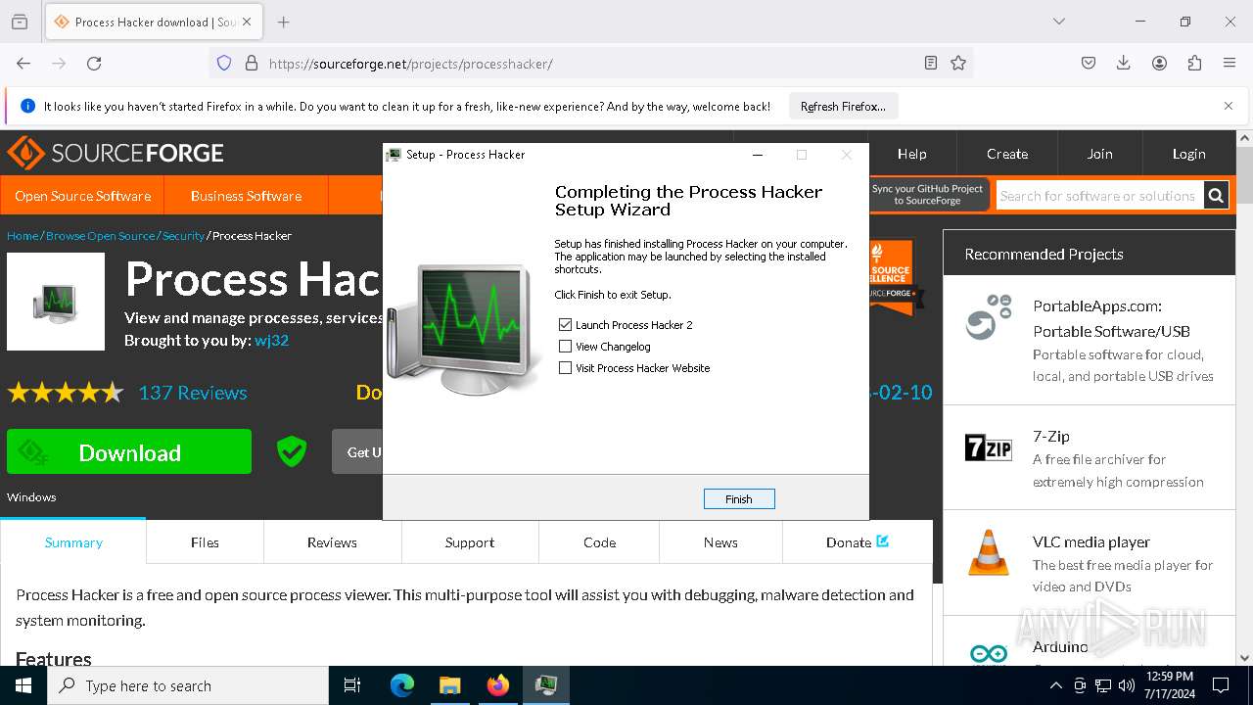Viewport: 1253px width, 705px height.
Task: Click the VLC media player cone icon
Action: 989,552
